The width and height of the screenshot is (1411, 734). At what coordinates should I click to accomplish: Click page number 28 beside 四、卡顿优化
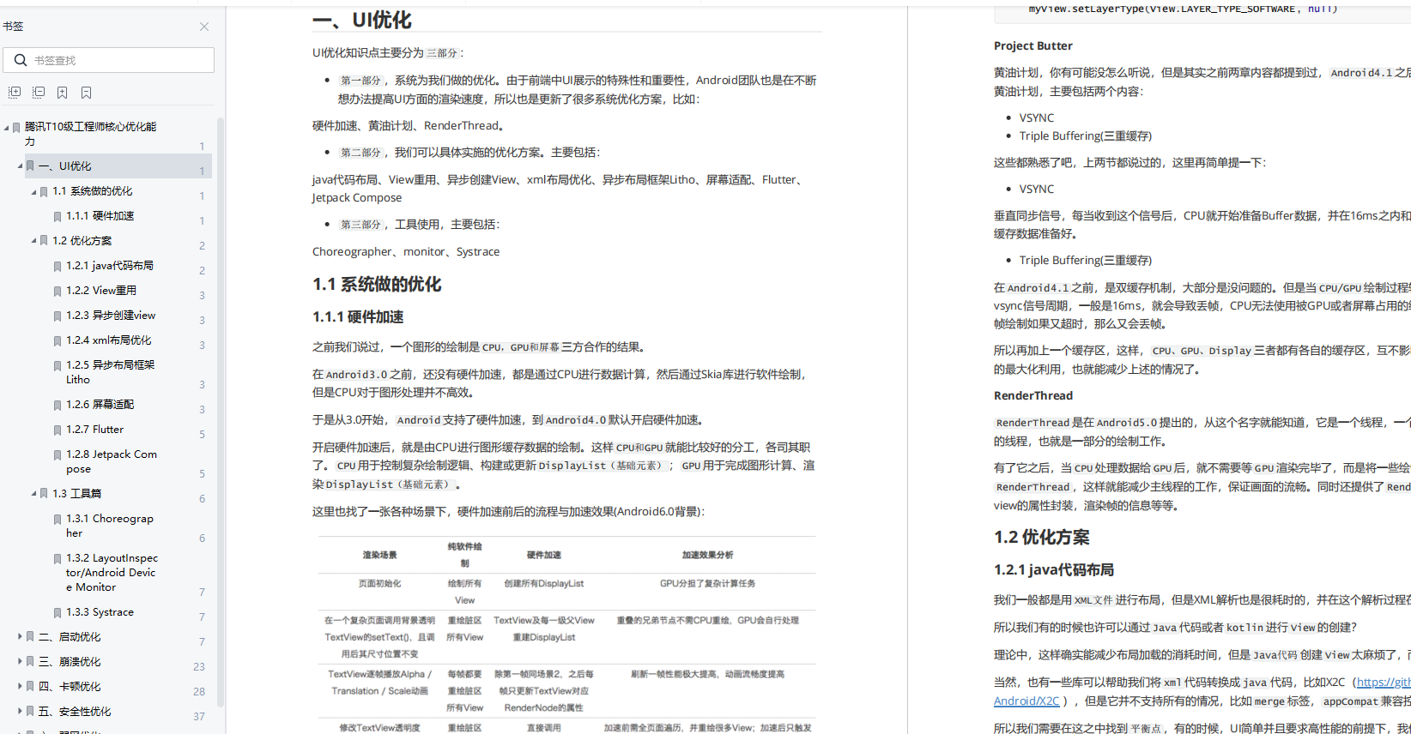pos(199,692)
